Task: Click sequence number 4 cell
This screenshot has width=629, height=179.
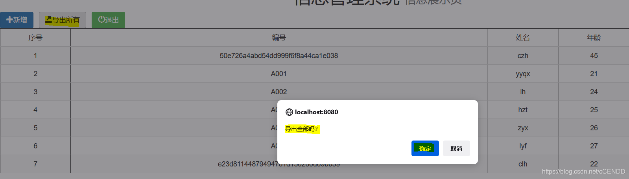Action: [35, 110]
